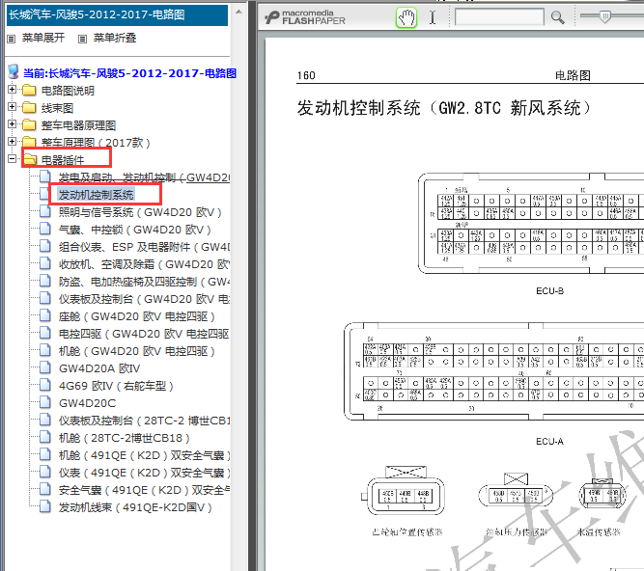The width and height of the screenshot is (644, 571).
Task: Click the magnifier search icon
Action: (557, 17)
